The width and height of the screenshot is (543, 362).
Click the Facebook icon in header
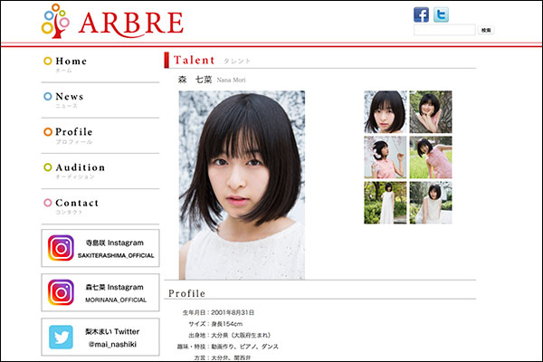[421, 14]
